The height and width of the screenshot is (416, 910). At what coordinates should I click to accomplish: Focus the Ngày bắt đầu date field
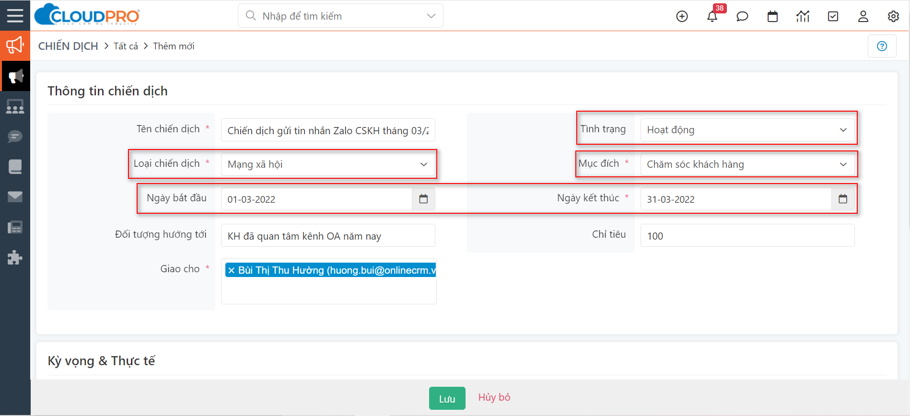316,199
